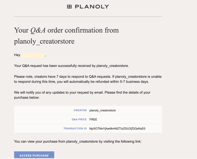Click the Planoly grid logo icon
This screenshot has width=197, height=159.
coord(69,6)
